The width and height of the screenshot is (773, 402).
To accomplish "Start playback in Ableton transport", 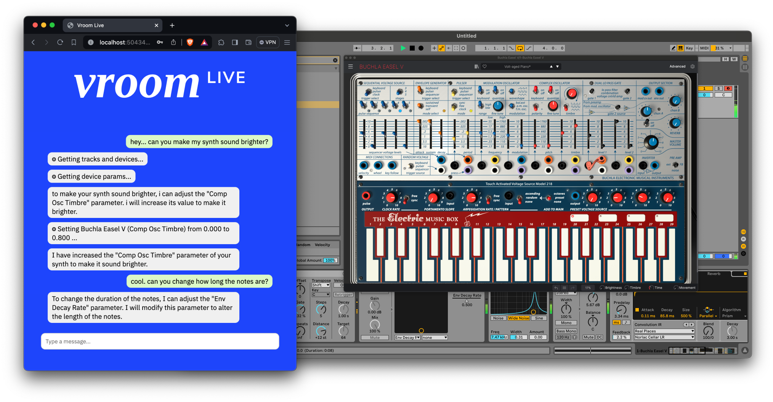I will pos(403,48).
